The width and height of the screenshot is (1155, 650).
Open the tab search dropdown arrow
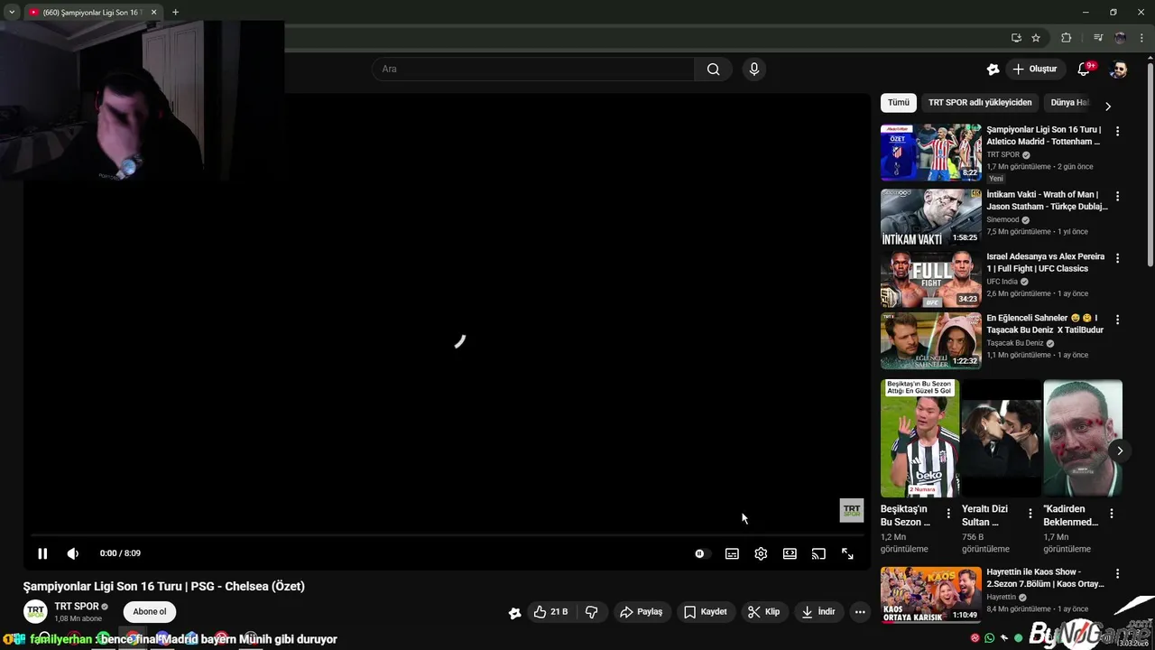tap(12, 13)
